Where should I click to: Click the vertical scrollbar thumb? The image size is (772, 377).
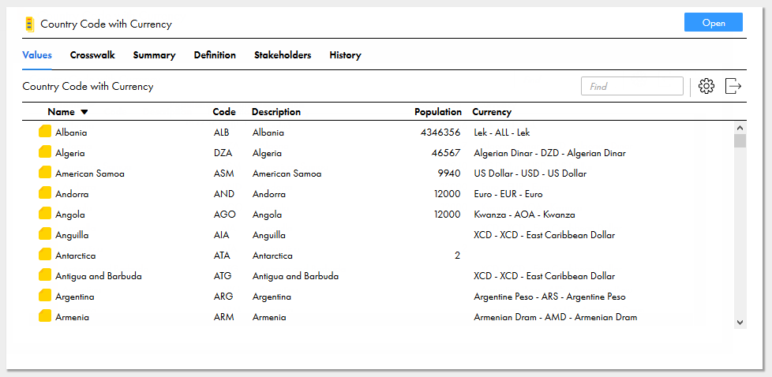coord(740,140)
